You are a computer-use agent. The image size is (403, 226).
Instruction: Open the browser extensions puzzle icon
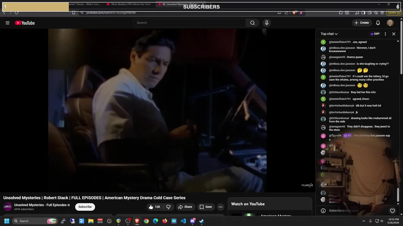tap(341, 13)
